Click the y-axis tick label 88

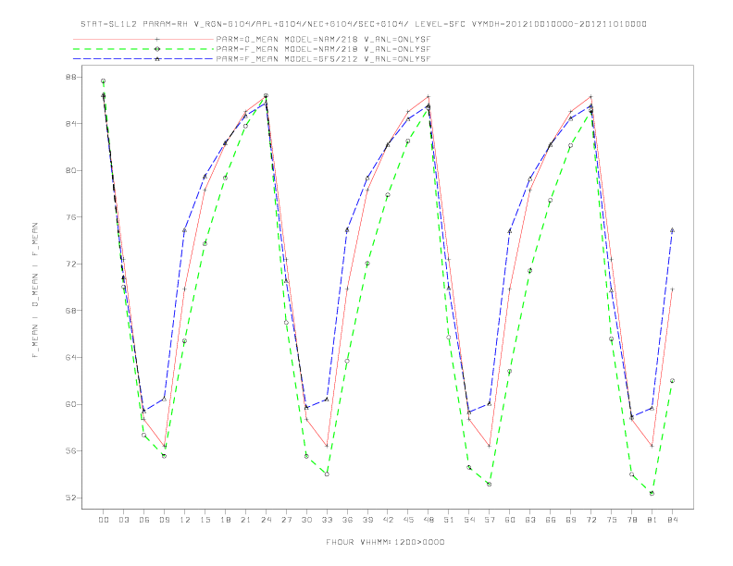[70, 77]
